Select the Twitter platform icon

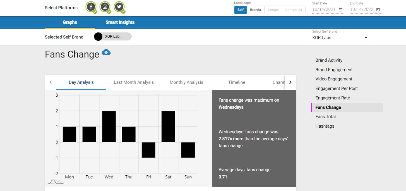point(119,7)
